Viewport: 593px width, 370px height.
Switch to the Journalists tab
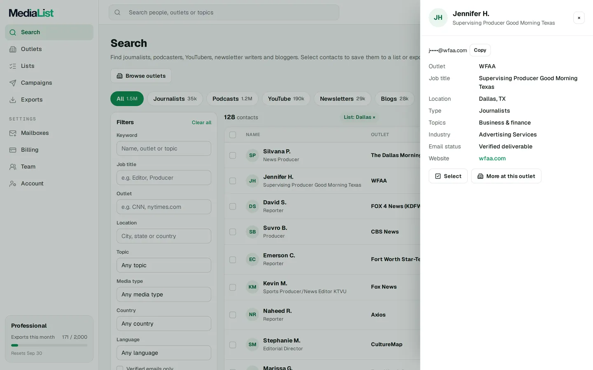(175, 99)
